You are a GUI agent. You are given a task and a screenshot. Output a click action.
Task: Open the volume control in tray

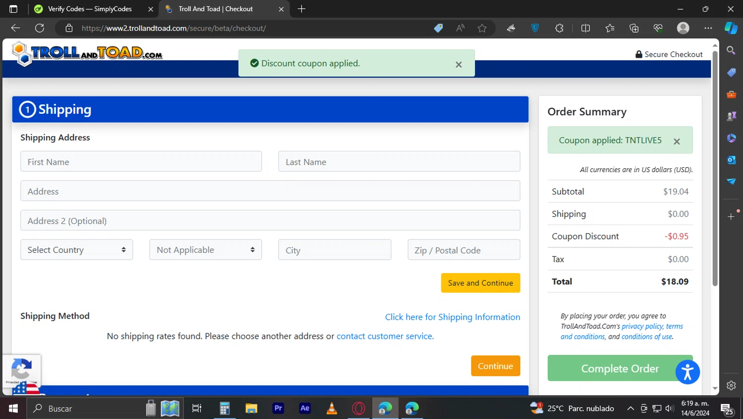tap(670, 409)
